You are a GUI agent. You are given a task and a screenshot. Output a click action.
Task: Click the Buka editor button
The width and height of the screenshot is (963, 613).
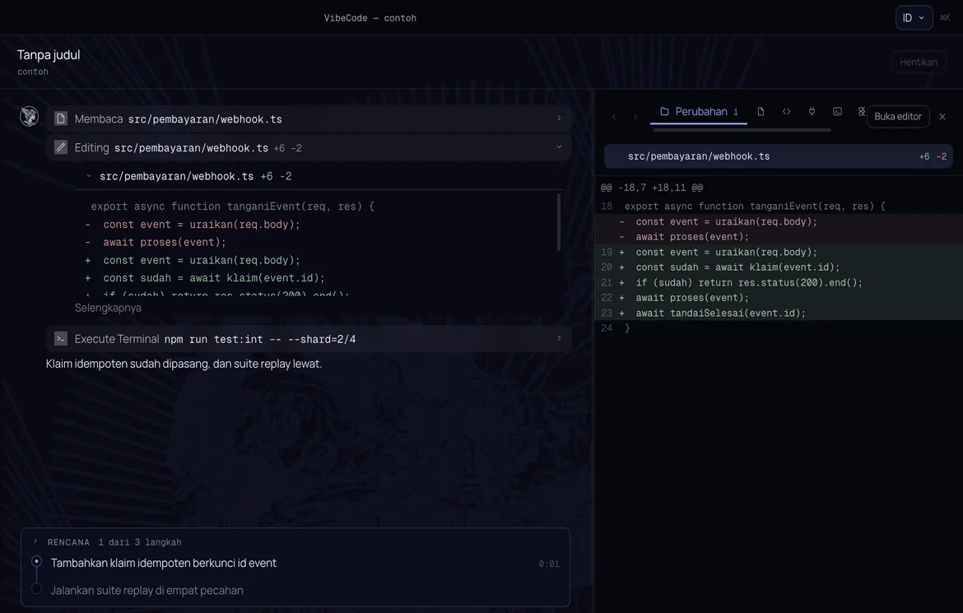click(898, 117)
